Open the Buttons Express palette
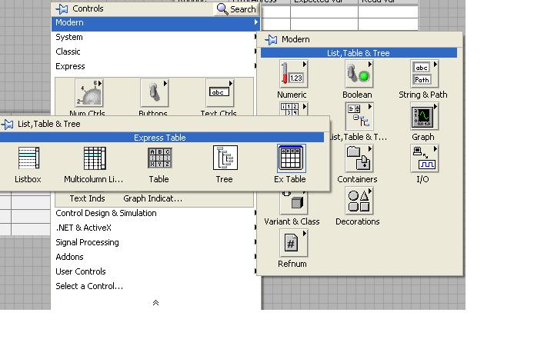This screenshot has width=554, height=346. [154, 93]
